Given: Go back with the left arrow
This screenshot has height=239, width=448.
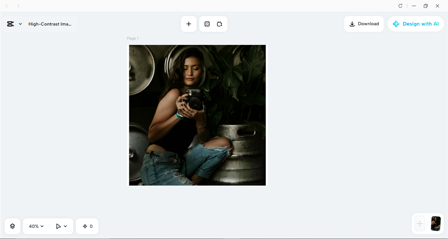Looking at the screenshot, I should pos(7,6).
